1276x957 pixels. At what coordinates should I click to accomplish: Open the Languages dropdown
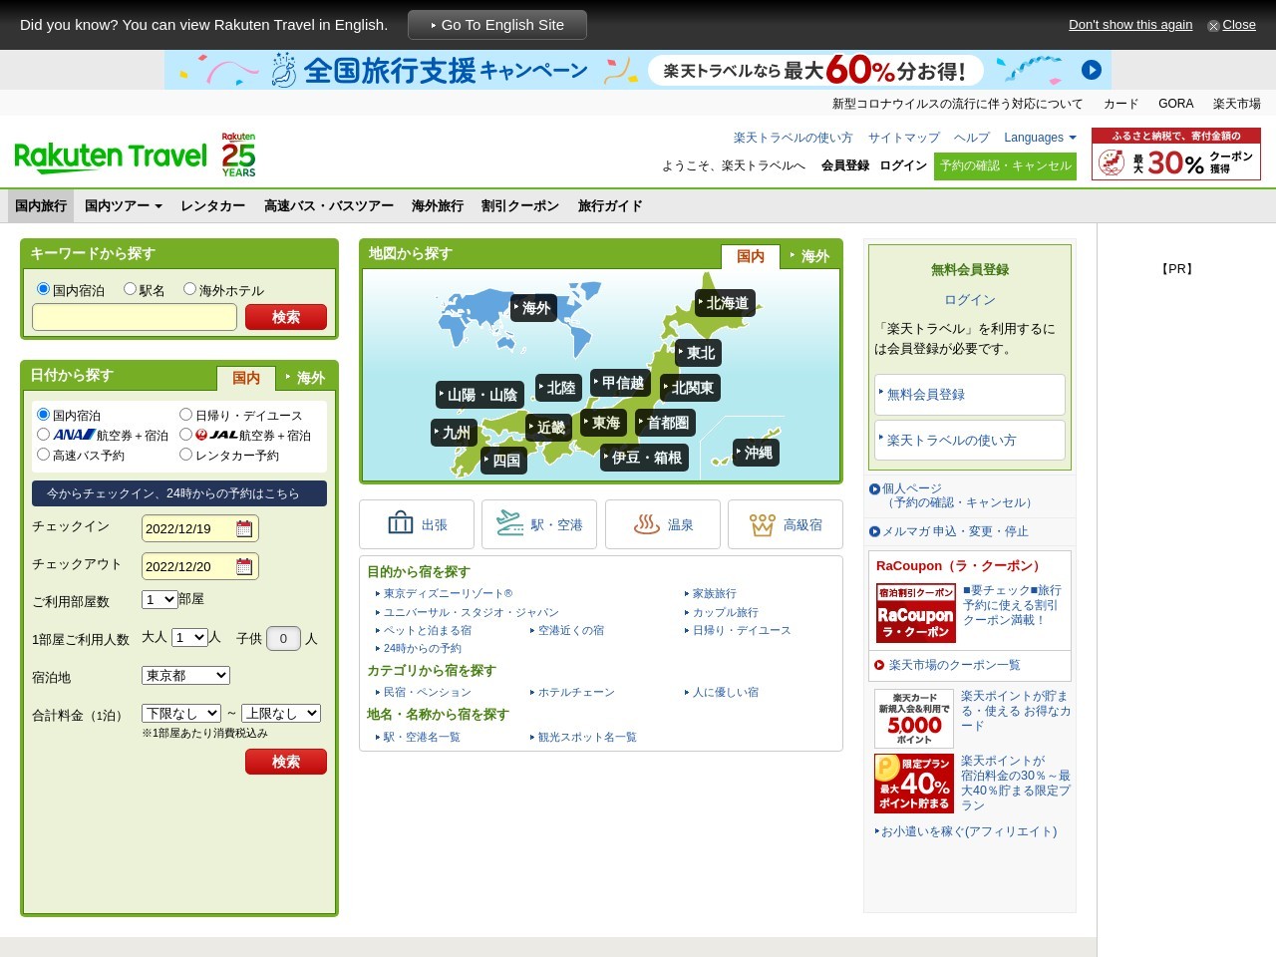click(x=1040, y=138)
